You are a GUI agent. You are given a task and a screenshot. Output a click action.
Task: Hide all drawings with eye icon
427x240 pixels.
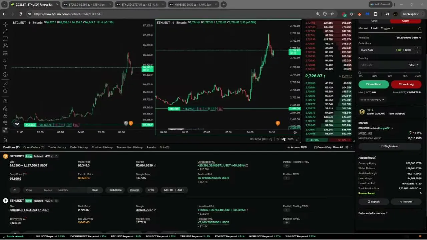tap(5, 123)
